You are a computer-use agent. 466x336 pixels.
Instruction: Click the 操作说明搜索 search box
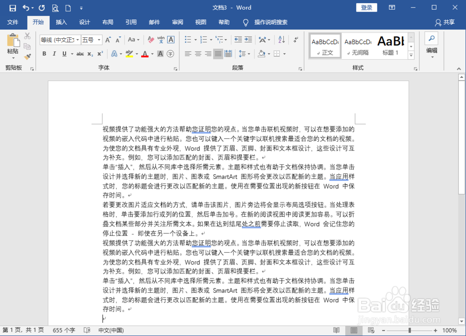coord(271,22)
